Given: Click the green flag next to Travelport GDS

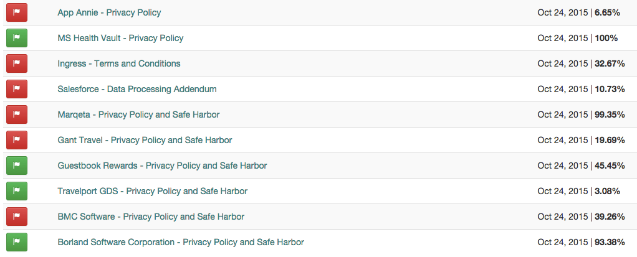Looking at the screenshot, I should click(17, 191).
